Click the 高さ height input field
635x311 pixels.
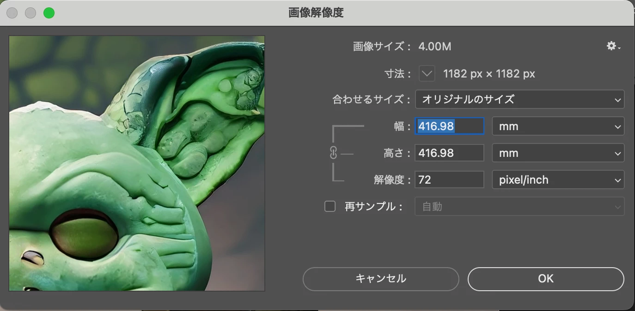pos(450,153)
